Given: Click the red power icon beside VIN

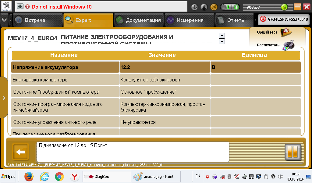Looking at the screenshot, I should point(263,19).
